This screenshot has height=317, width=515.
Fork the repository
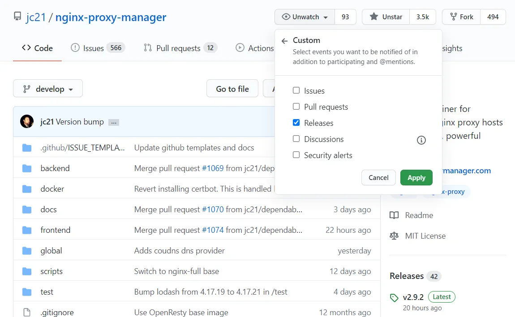[461, 17]
